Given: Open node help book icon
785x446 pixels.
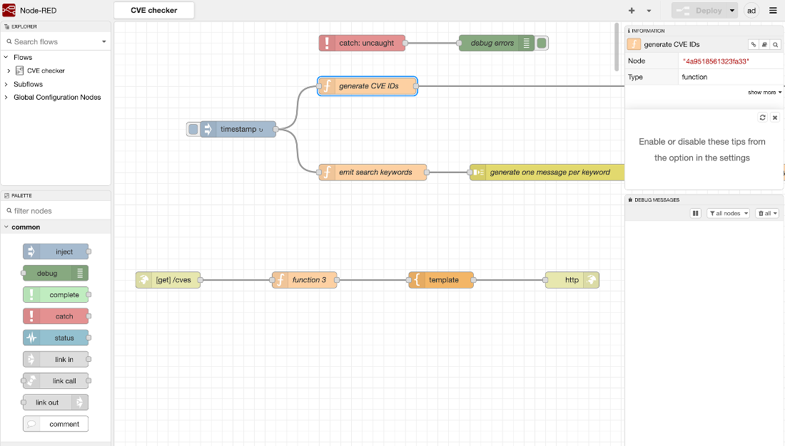Looking at the screenshot, I should coord(764,44).
